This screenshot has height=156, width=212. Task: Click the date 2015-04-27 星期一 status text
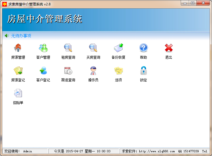pyautogui.click(x=80, y=151)
